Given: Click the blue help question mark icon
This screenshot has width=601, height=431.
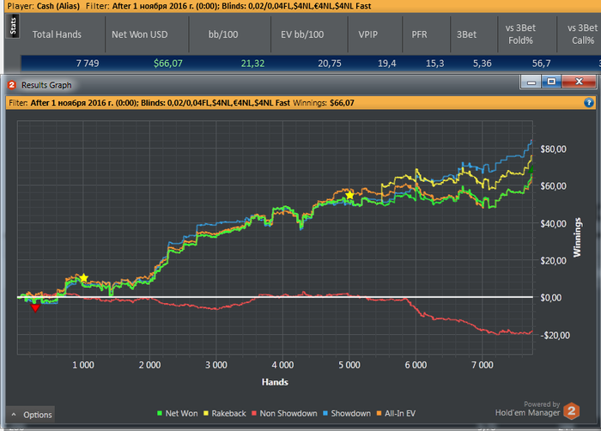Looking at the screenshot, I should [x=588, y=103].
